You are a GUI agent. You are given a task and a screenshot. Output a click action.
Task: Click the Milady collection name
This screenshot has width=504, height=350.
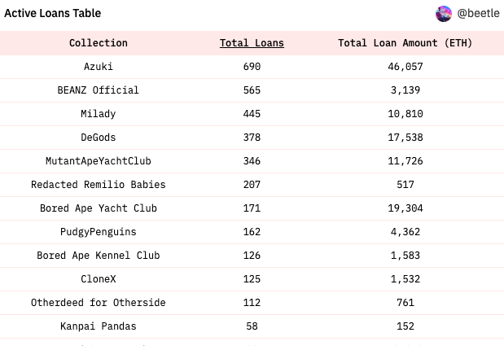(99, 114)
